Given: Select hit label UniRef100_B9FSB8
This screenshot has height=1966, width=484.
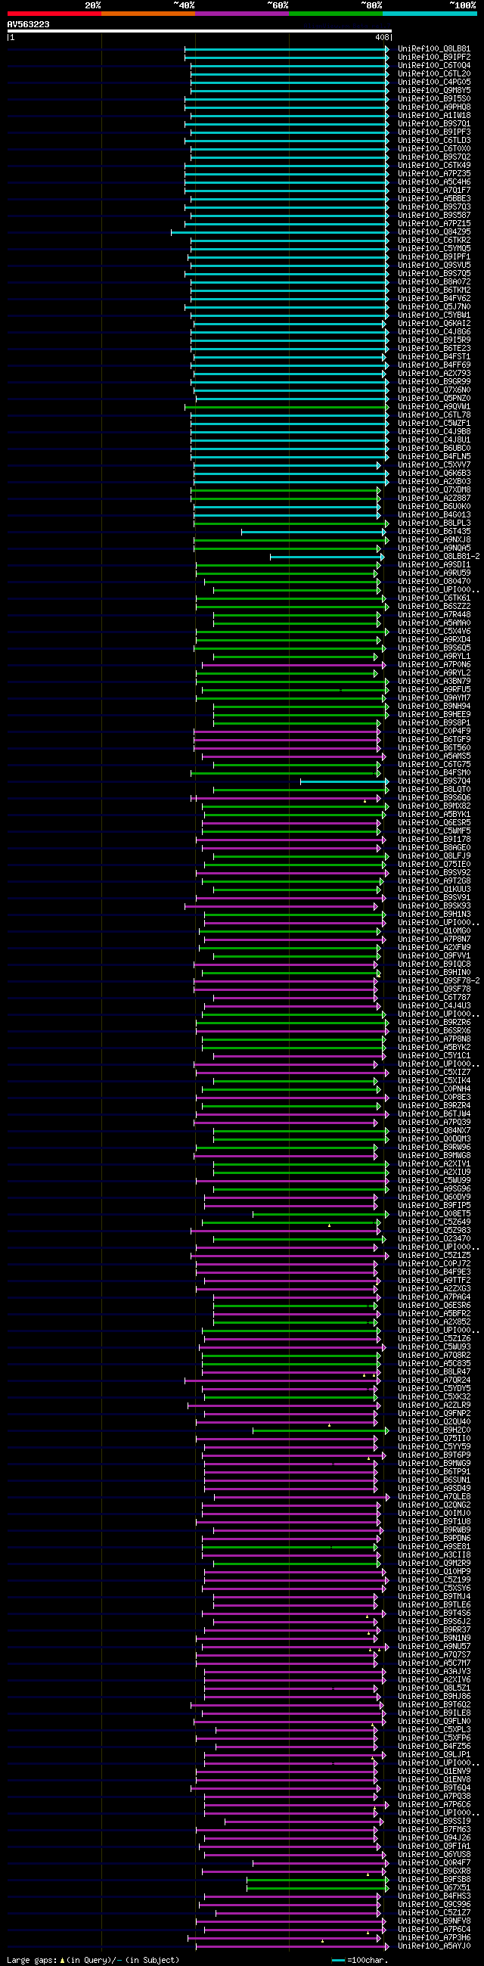Looking at the screenshot, I should [x=434, y=1880].
